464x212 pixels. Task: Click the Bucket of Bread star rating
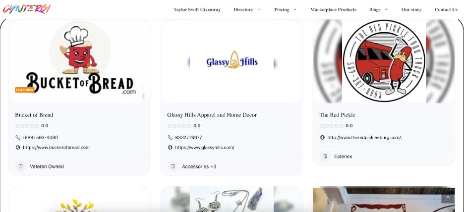tap(27, 126)
